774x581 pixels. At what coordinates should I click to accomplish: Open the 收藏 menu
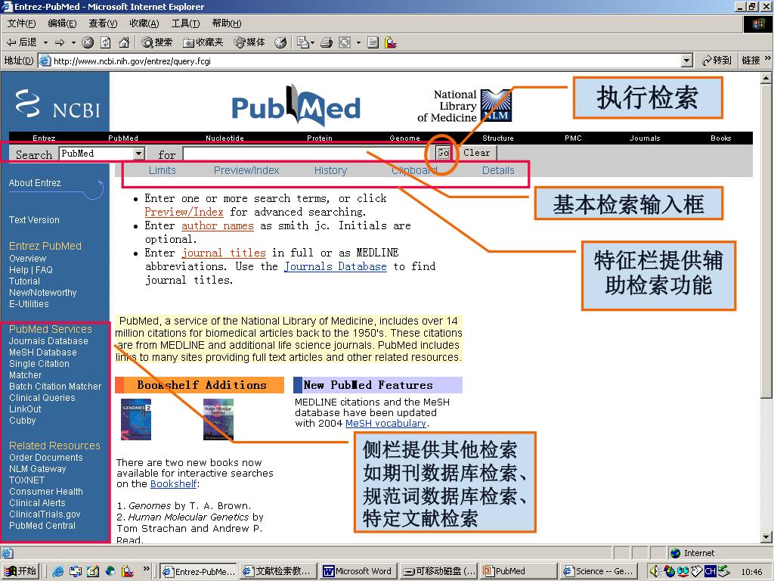pyautogui.click(x=144, y=23)
